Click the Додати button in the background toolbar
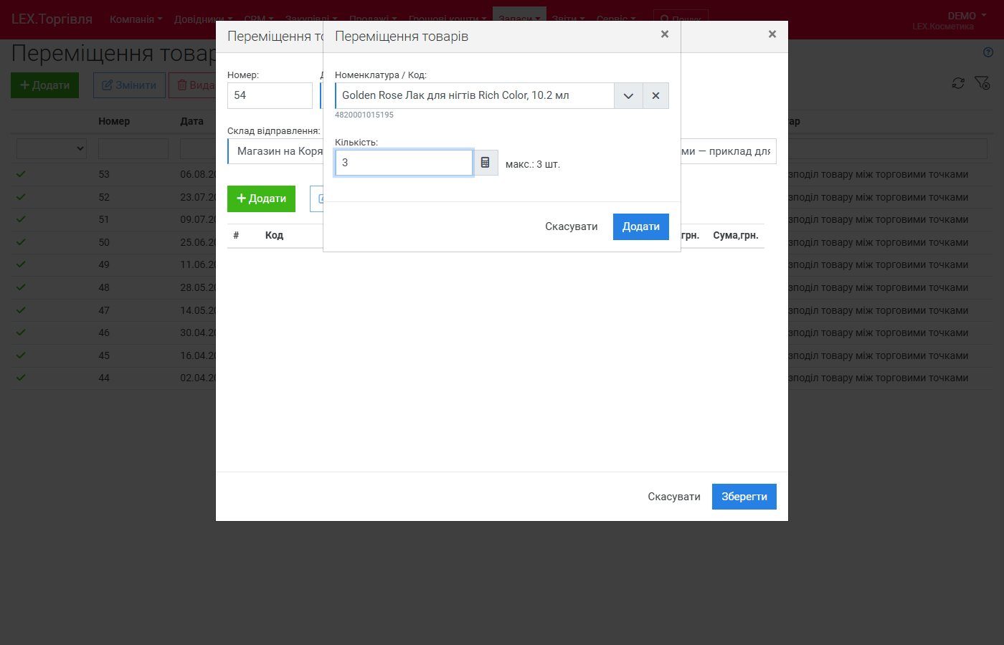This screenshot has height=645, width=1004. click(x=44, y=85)
